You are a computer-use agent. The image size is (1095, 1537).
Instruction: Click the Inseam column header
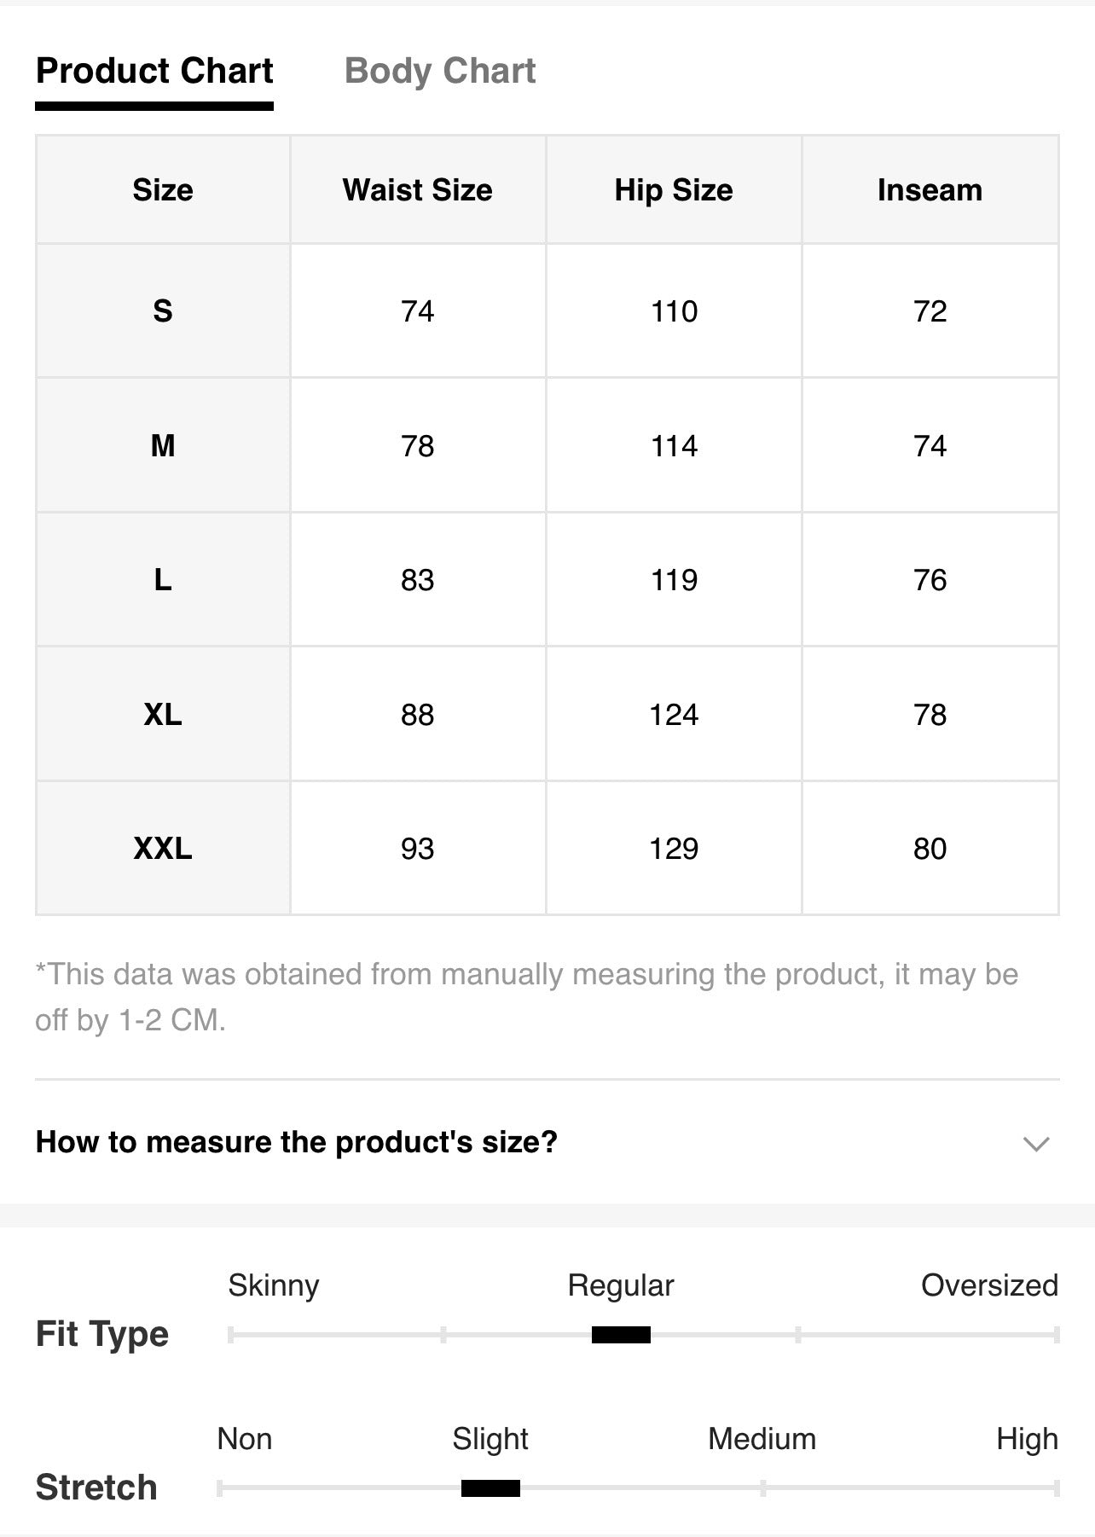click(x=930, y=189)
